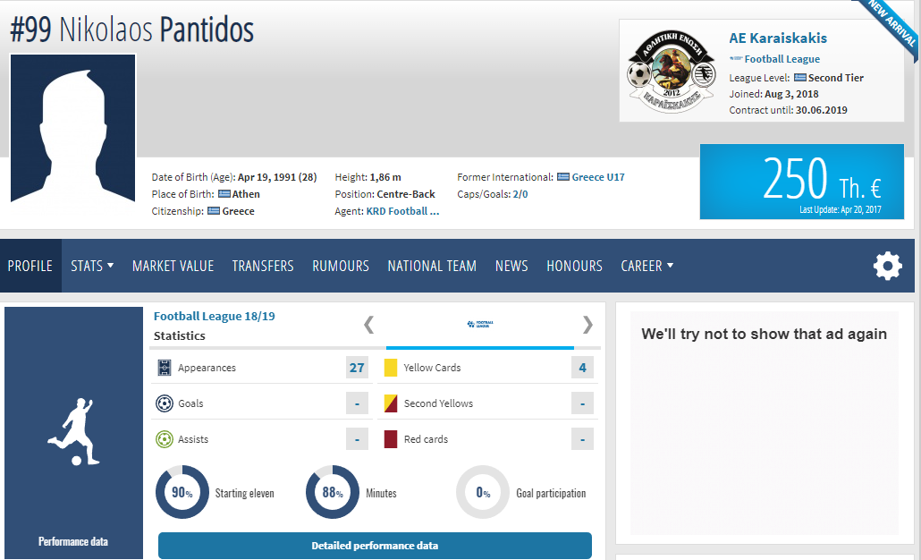Open the RUMOURS tab
The width and height of the screenshot is (921, 560).
[x=341, y=267]
